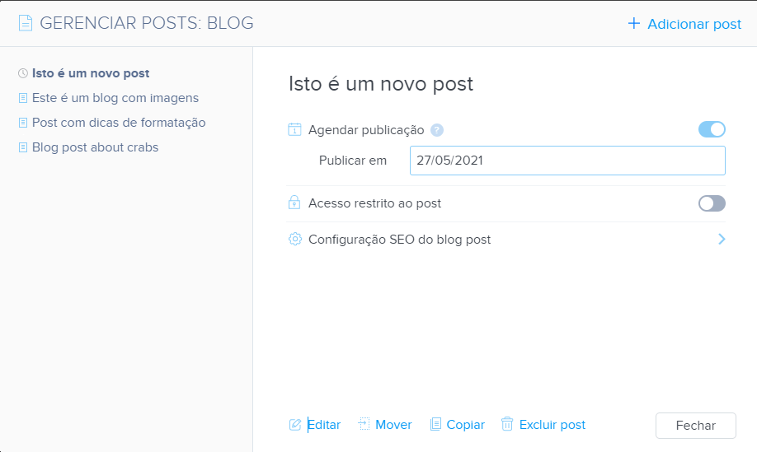Image resolution: width=757 pixels, height=452 pixels.
Task: Enable the Acesso restrito ao post switch
Action: coord(712,203)
